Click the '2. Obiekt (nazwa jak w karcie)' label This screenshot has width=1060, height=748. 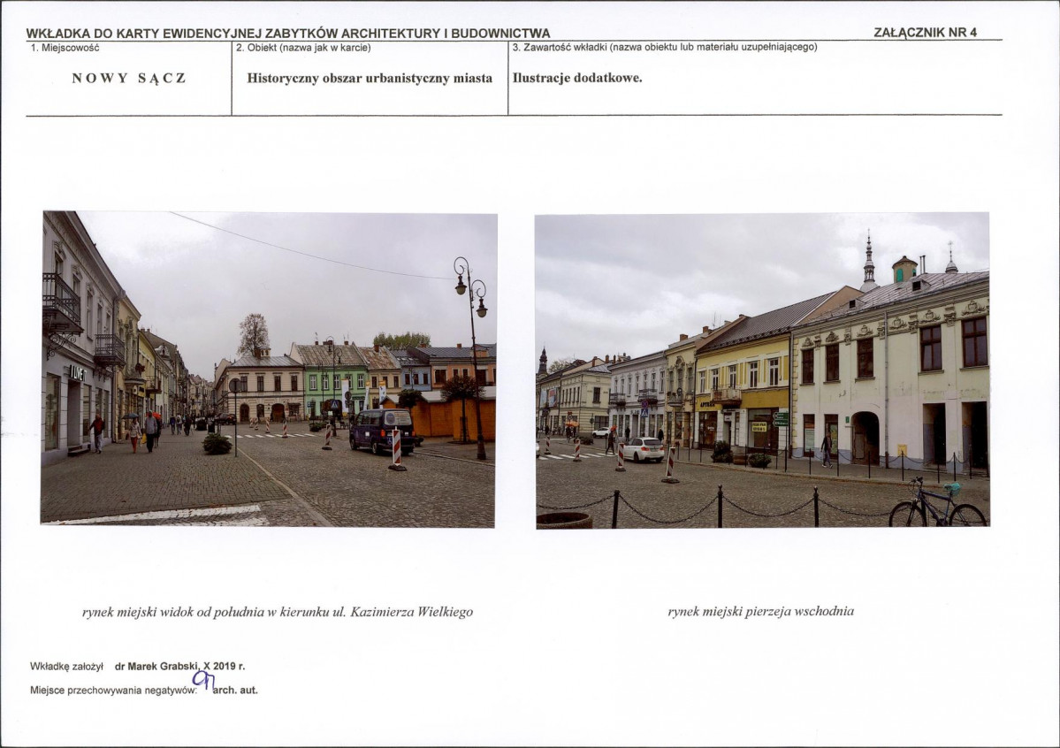(x=303, y=48)
